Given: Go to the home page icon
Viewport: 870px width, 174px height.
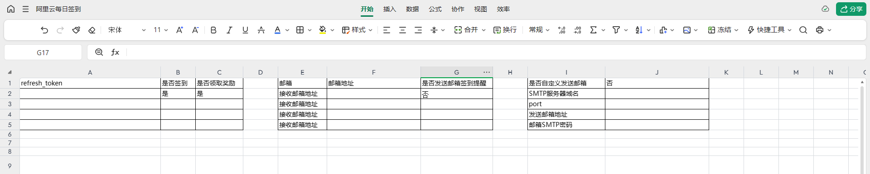Looking at the screenshot, I should click(x=11, y=9).
